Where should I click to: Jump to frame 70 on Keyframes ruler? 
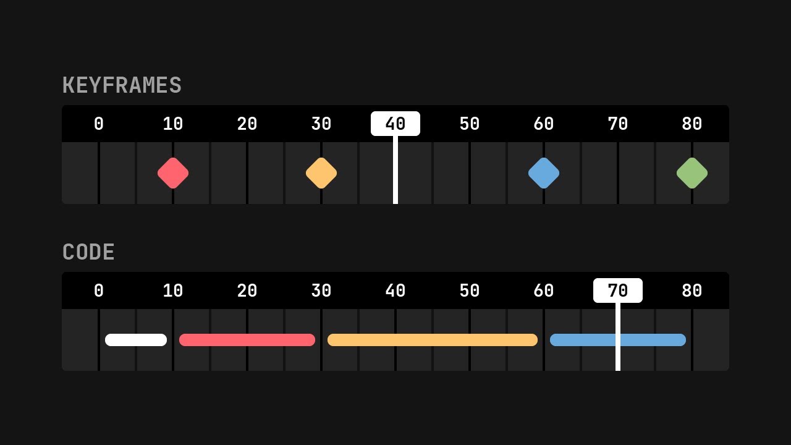(x=618, y=124)
